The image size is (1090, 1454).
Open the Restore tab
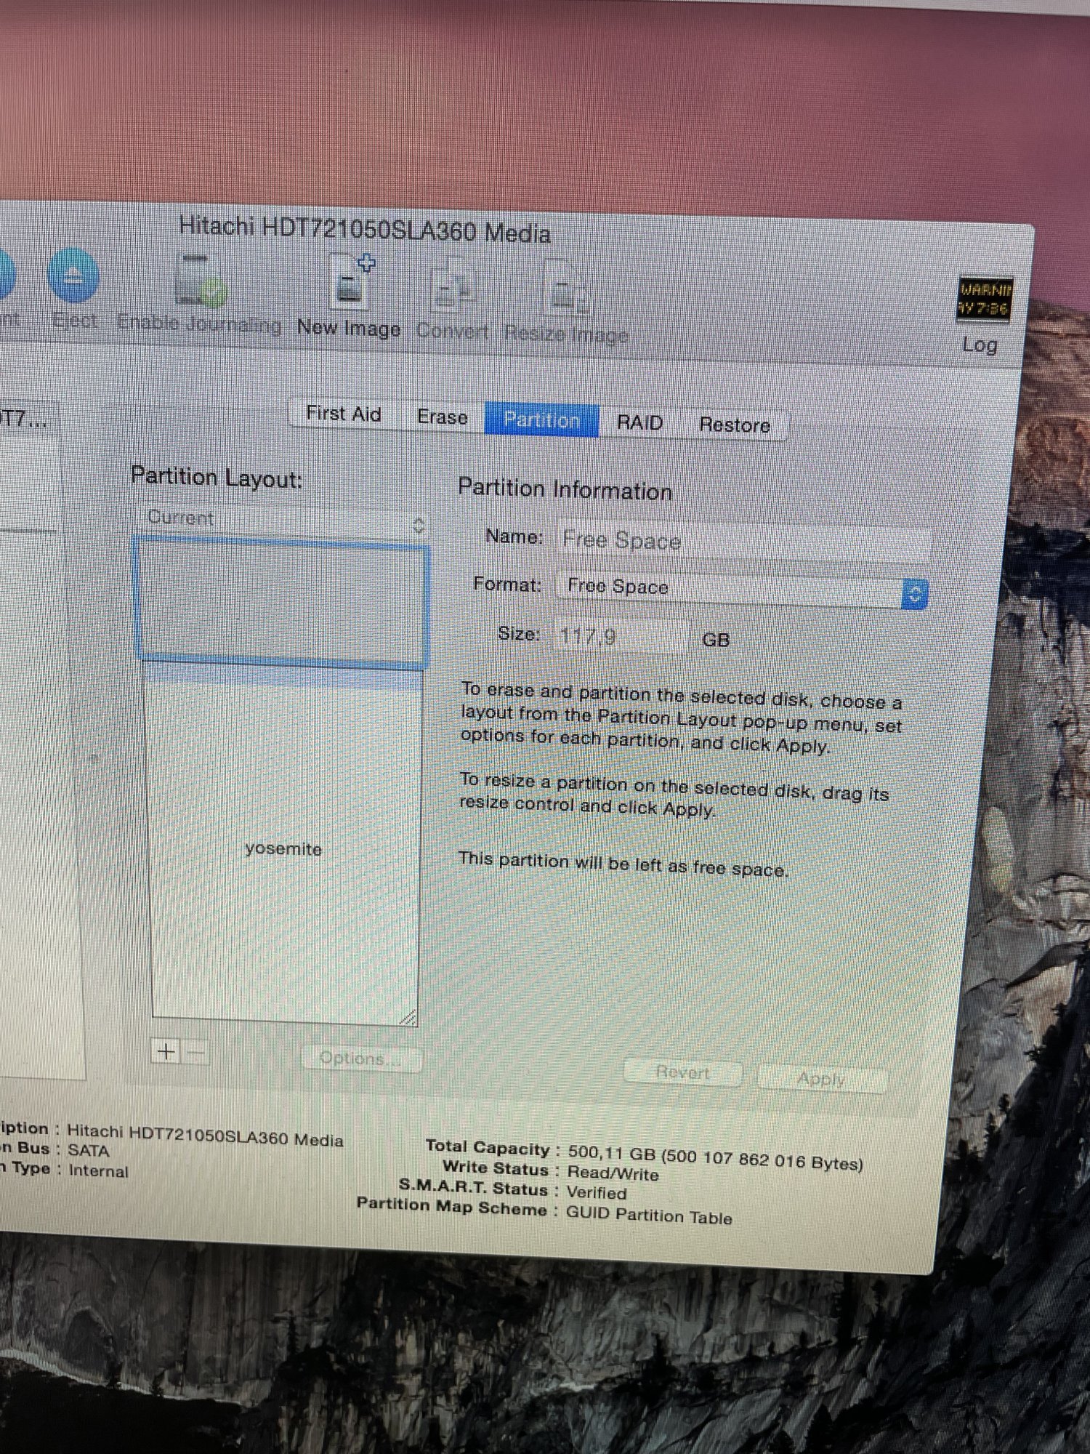(735, 425)
